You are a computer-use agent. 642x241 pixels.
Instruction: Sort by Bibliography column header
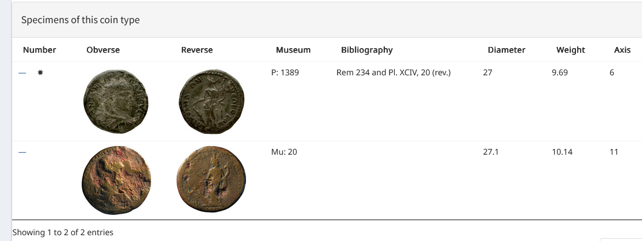point(367,50)
